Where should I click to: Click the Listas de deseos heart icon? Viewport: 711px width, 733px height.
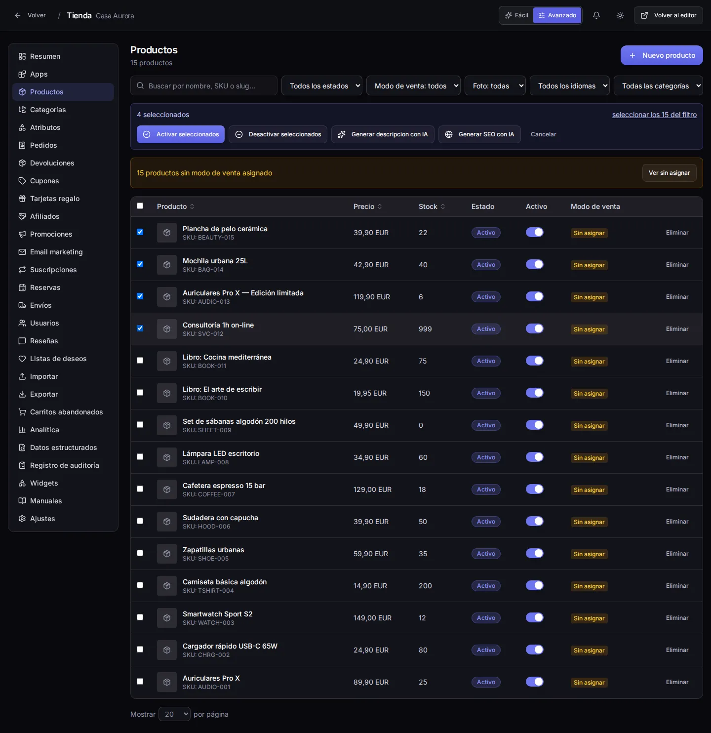[x=22, y=359]
